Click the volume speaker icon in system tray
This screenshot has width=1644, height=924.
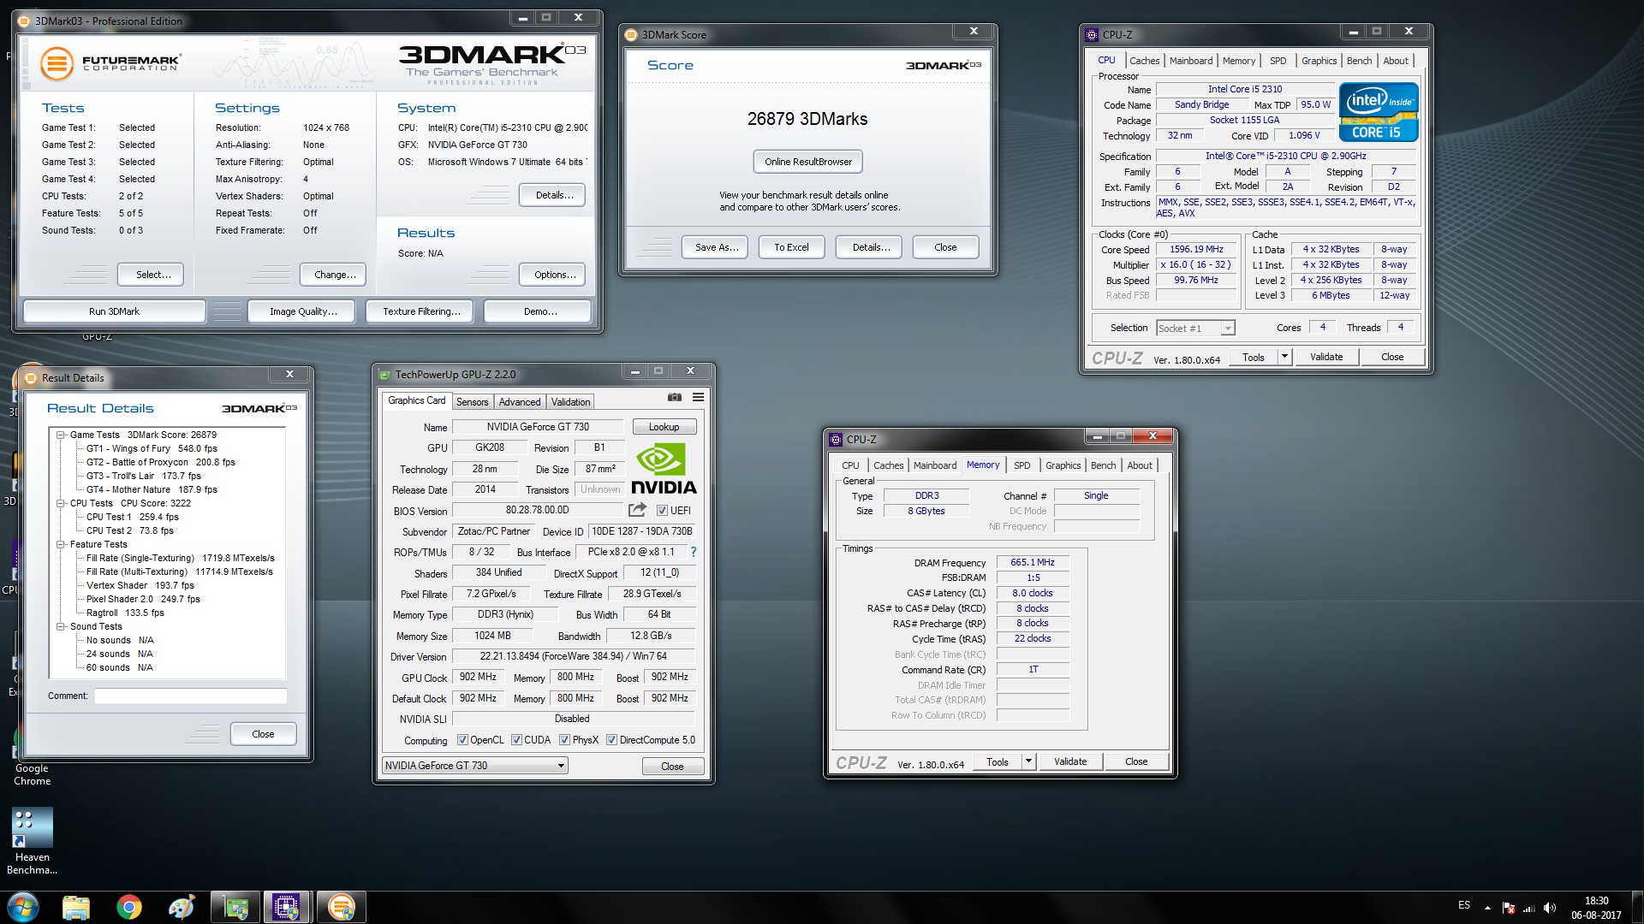click(1550, 908)
